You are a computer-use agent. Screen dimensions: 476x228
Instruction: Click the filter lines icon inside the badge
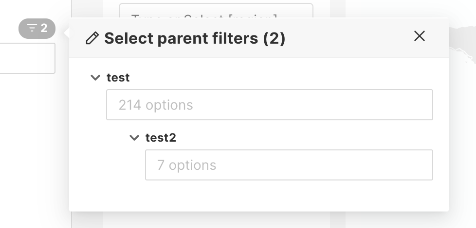32,29
